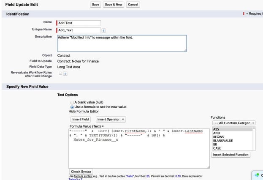Open the Insert Operator dropdown

(110, 120)
